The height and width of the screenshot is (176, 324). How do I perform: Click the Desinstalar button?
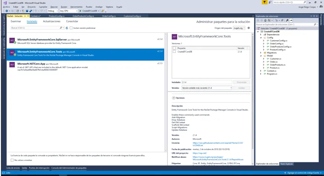[242, 82]
